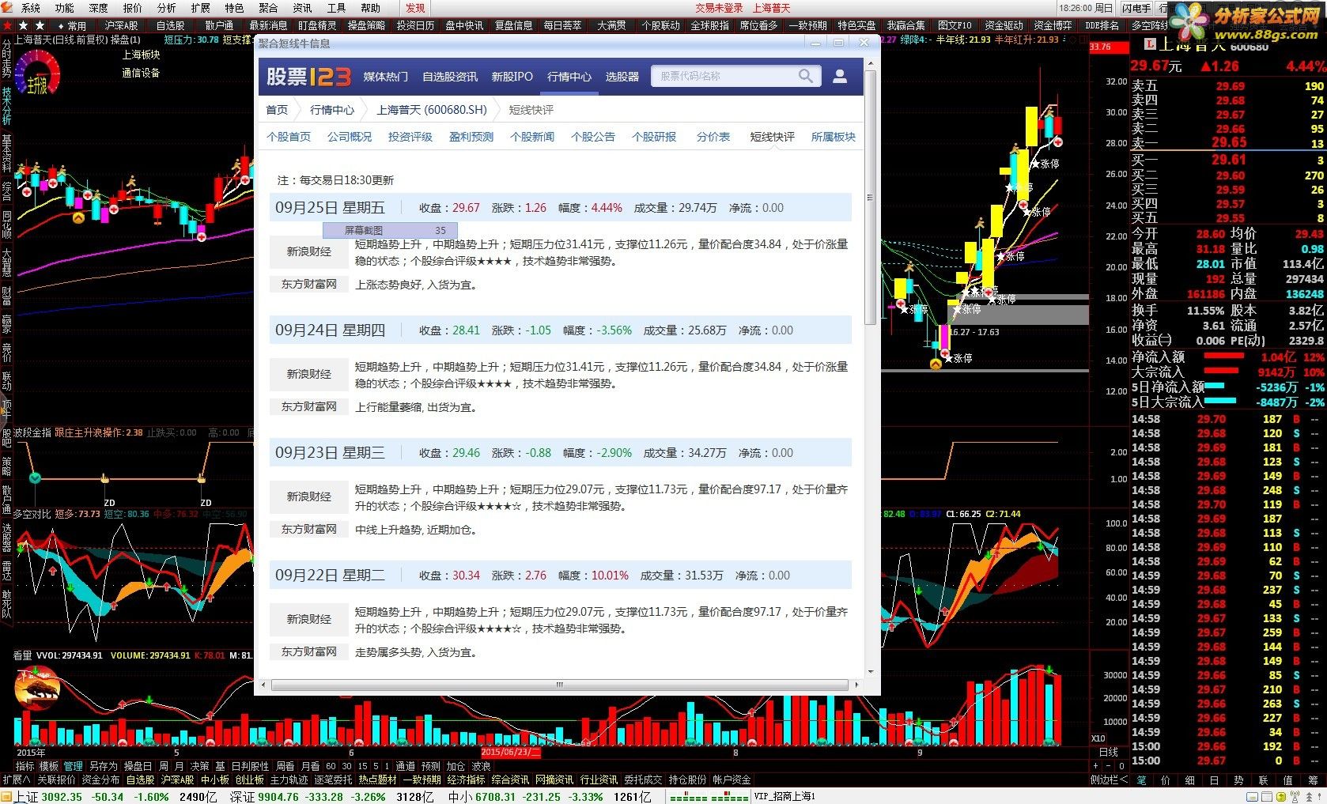Viewport: 1327px width, 804px height.
Task: Open the 公司概况 link
Action: click(350, 137)
